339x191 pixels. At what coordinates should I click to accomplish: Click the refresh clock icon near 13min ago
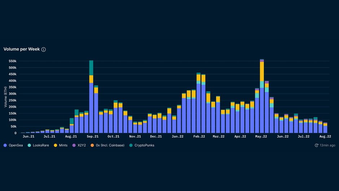(x=317, y=145)
